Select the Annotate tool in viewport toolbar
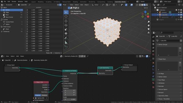 point(66,38)
